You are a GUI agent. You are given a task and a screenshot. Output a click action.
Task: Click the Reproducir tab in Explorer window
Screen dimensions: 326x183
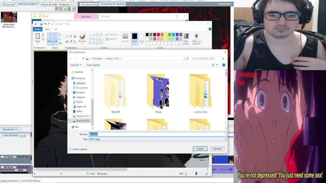pos(86,17)
